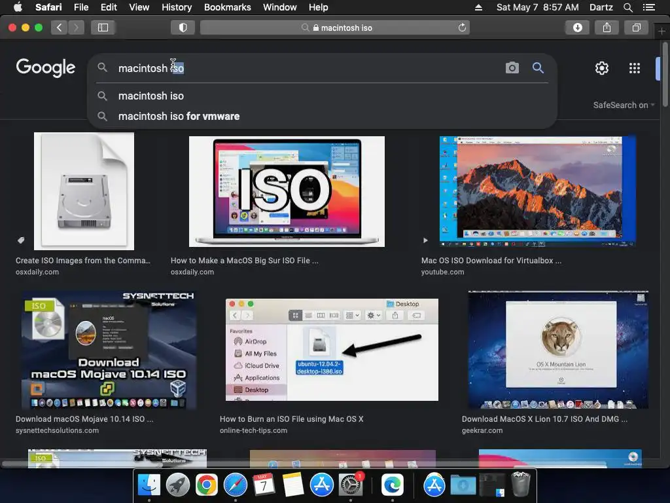Viewport: 670px width, 503px height.
Task: Click the menu bar clock Sat May 7
Action: pyautogui.click(x=538, y=7)
